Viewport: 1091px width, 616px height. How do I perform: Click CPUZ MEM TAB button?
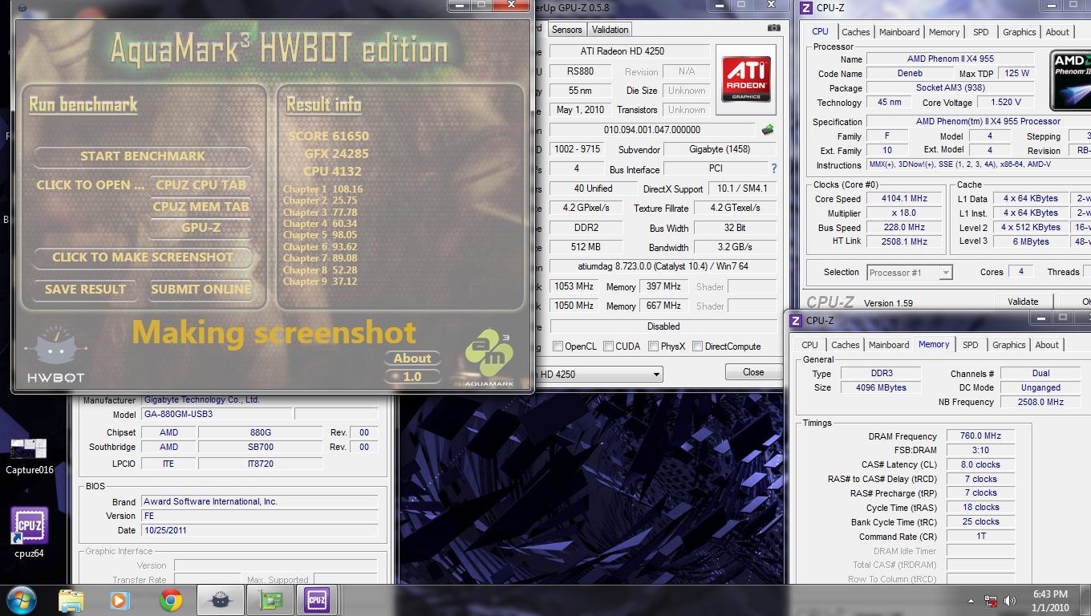click(x=201, y=206)
